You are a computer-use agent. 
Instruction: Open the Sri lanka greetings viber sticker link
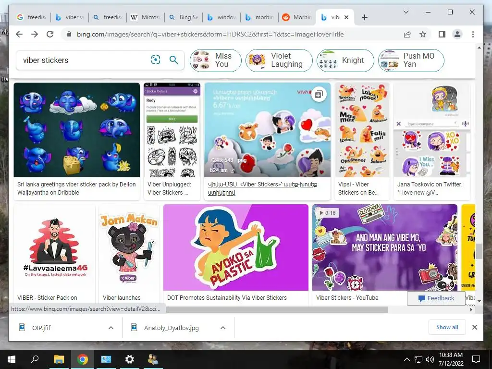click(x=76, y=188)
